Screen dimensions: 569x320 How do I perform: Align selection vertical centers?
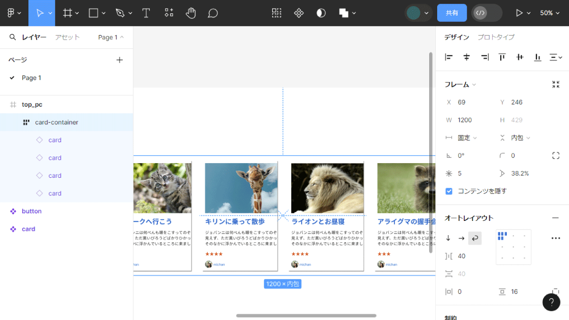click(520, 57)
